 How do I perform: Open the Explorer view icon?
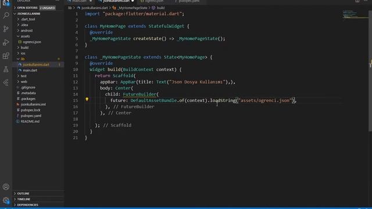[x=6, y=3]
